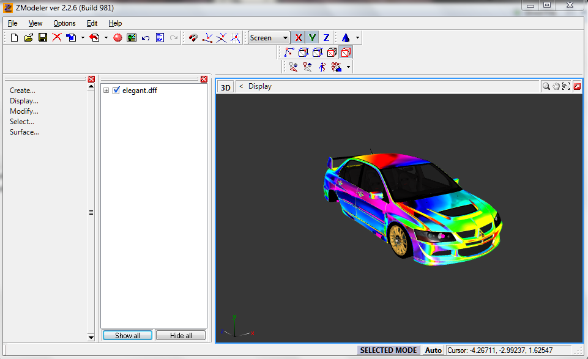Open the Import dropdown arrow

pyautogui.click(x=83, y=37)
